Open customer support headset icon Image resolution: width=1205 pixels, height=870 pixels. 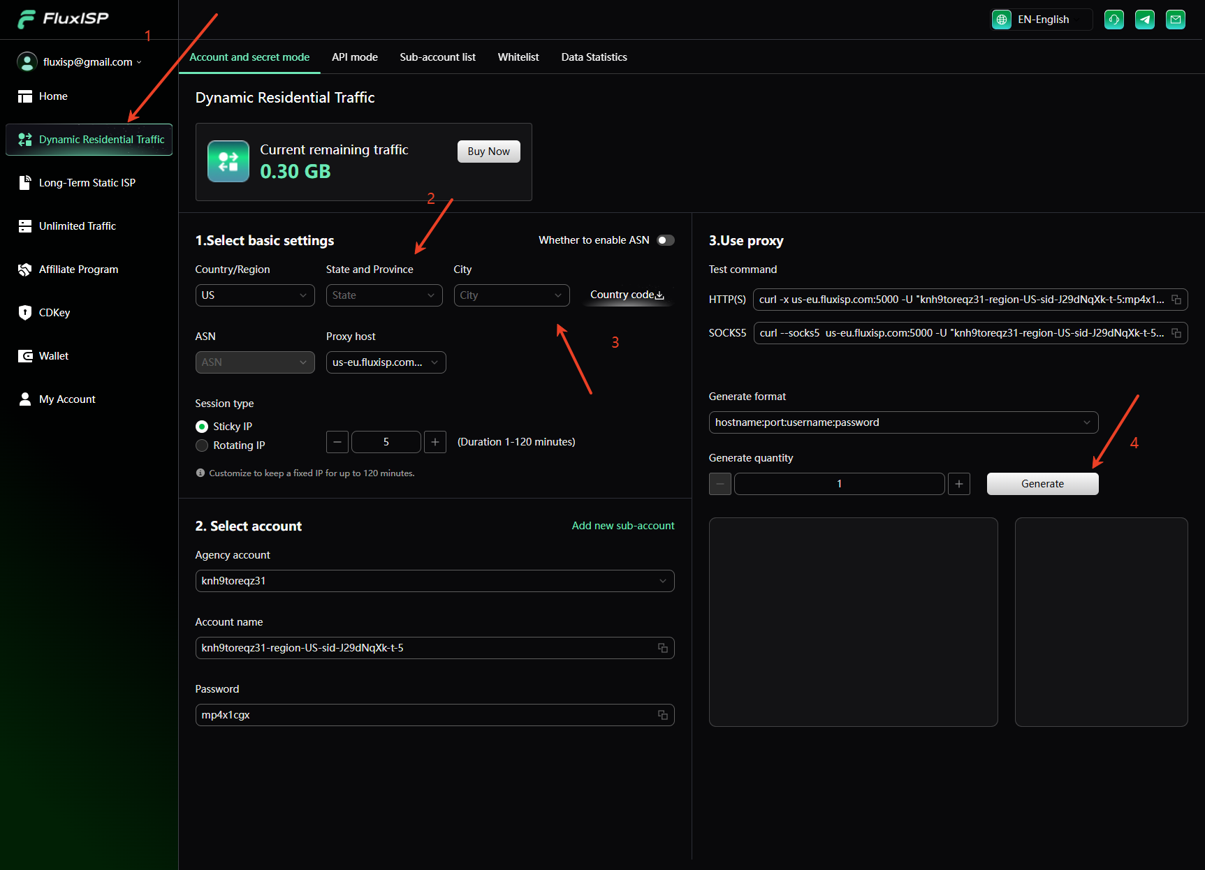tap(1114, 20)
